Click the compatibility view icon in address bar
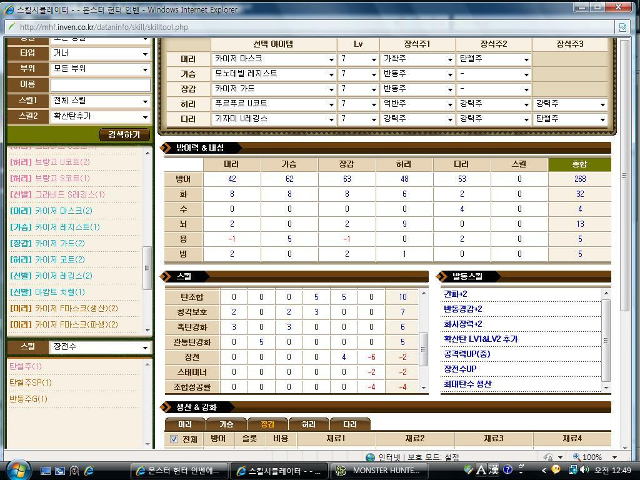Screen dimensions: 640x480 [622, 27]
